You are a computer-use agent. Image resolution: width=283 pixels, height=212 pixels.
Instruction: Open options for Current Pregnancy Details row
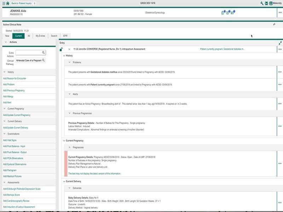280,164
